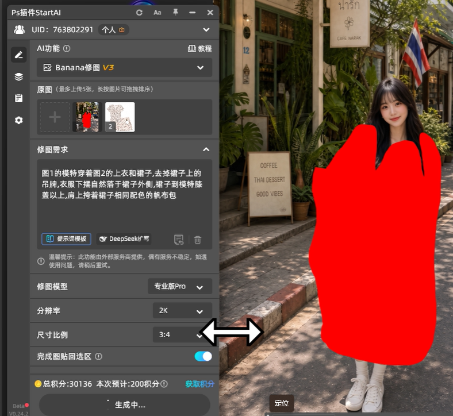Open the layers stack icon in sidebar
This screenshot has height=416, width=453.
click(19, 77)
